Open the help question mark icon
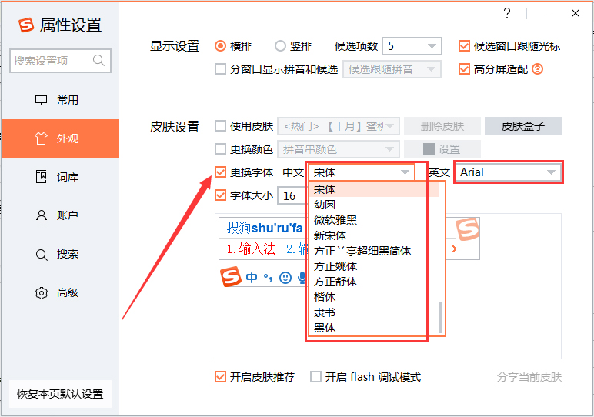Screen dimensions: 594x417 (507, 14)
